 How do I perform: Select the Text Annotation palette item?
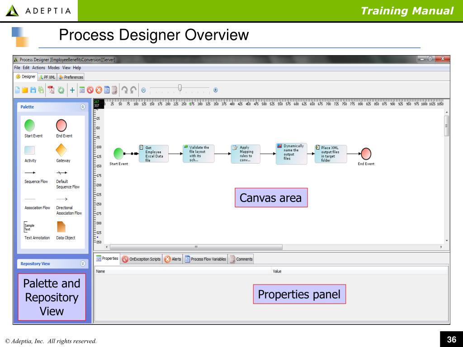(x=29, y=227)
